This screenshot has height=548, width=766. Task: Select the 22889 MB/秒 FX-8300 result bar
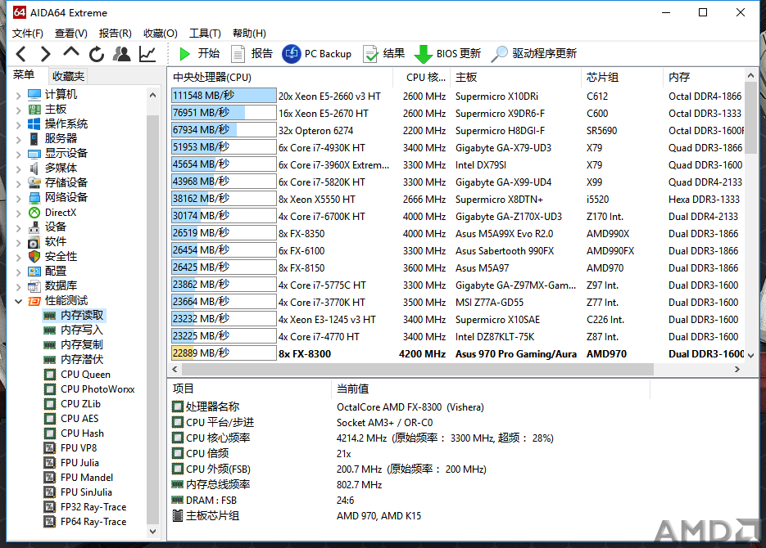point(224,353)
